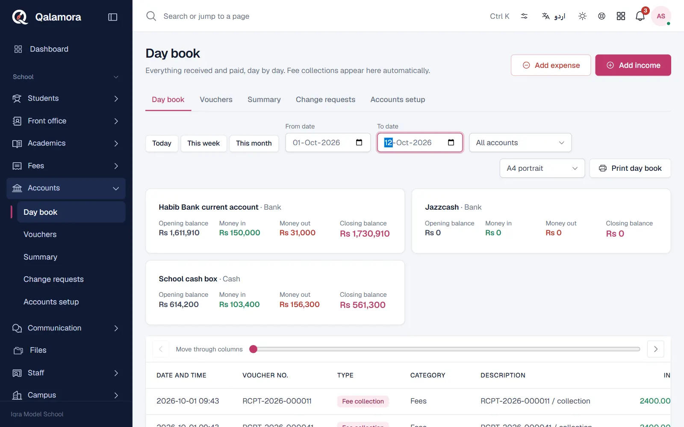
Task: Open Files in the sidebar
Action: point(66,350)
